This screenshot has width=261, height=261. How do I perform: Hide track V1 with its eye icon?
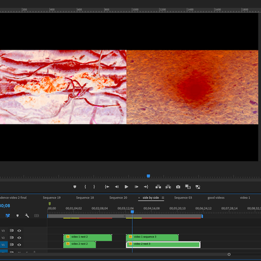[19, 245]
